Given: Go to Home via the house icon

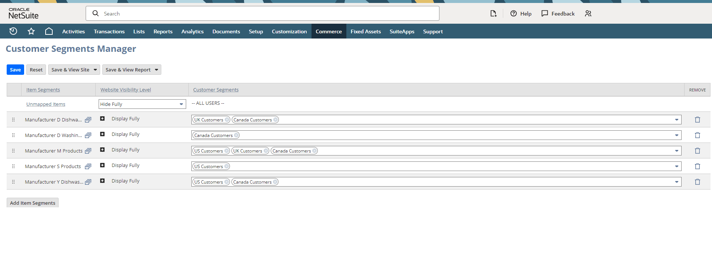Looking at the screenshot, I should coord(49,31).
